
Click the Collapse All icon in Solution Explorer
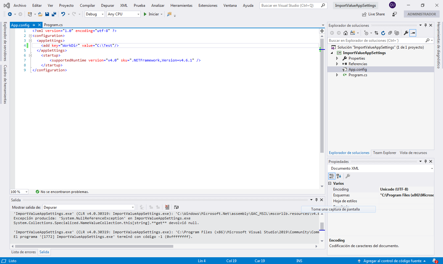[390, 33]
